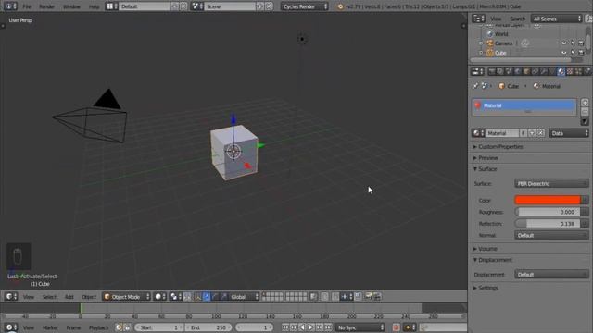
Task: Open the 3D view Add menu
Action: [x=69, y=297]
